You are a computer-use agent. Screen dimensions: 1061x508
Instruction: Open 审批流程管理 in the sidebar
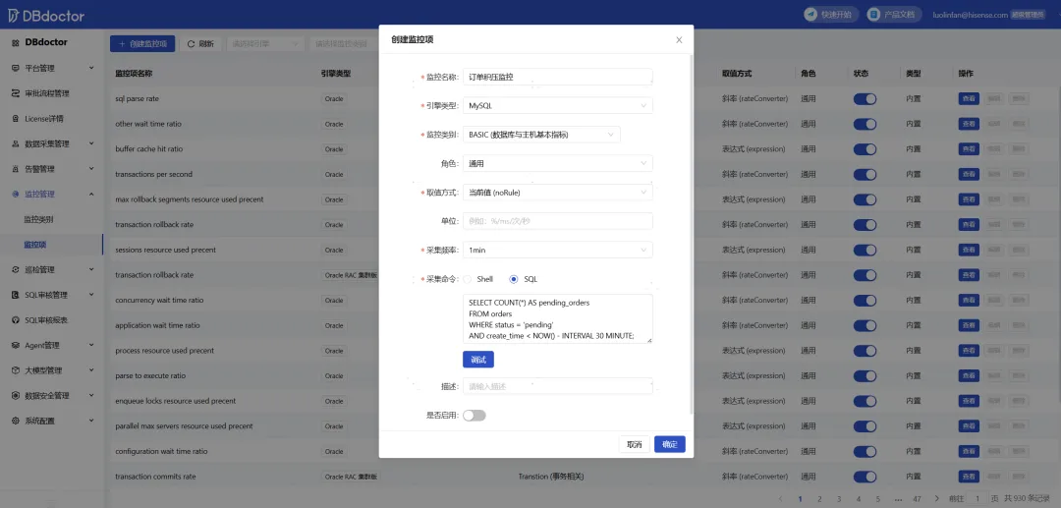47,93
